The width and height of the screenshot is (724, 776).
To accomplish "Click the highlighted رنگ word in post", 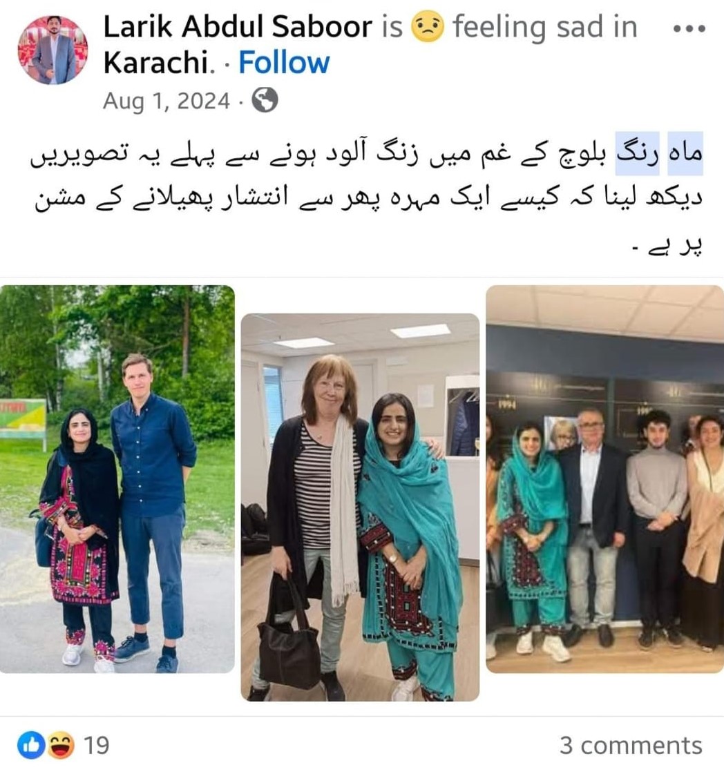I will pyautogui.click(x=638, y=154).
